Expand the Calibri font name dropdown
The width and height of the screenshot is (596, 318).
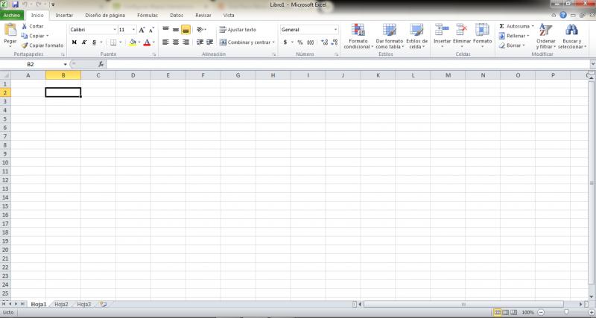[114, 30]
